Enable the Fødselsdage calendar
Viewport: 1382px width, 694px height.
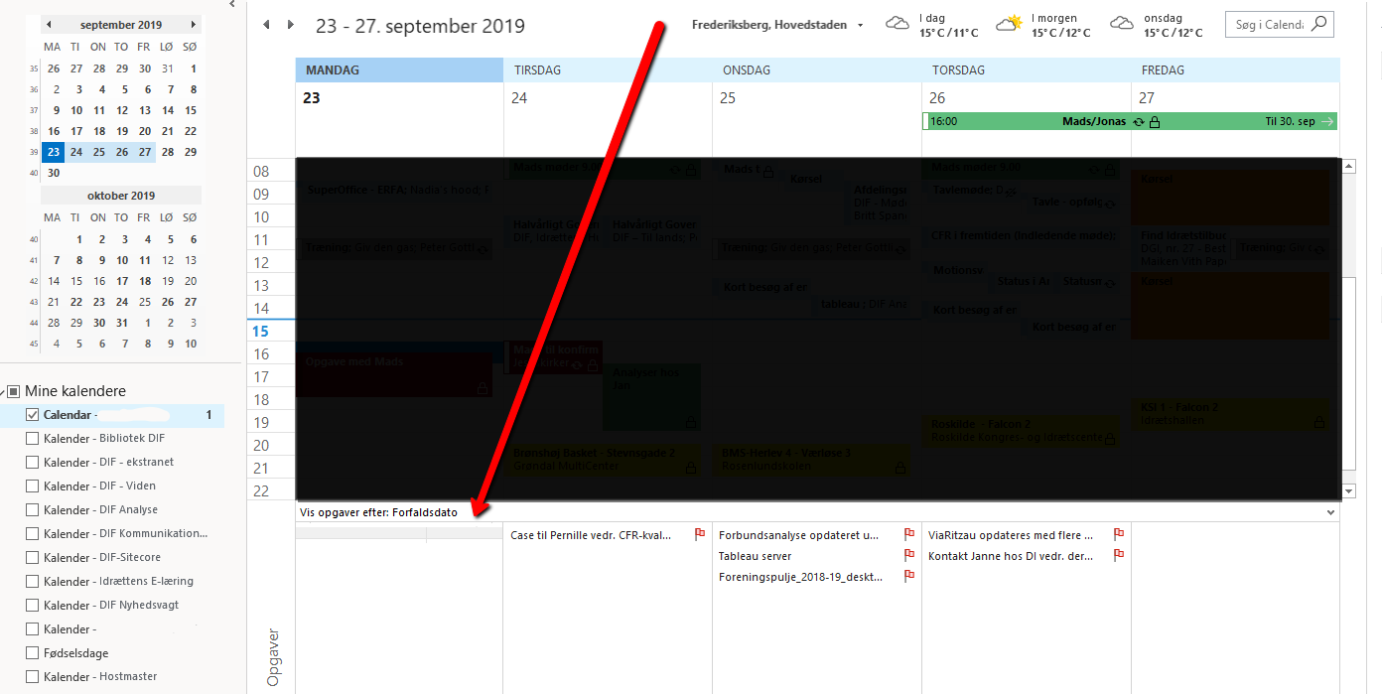click(33, 654)
